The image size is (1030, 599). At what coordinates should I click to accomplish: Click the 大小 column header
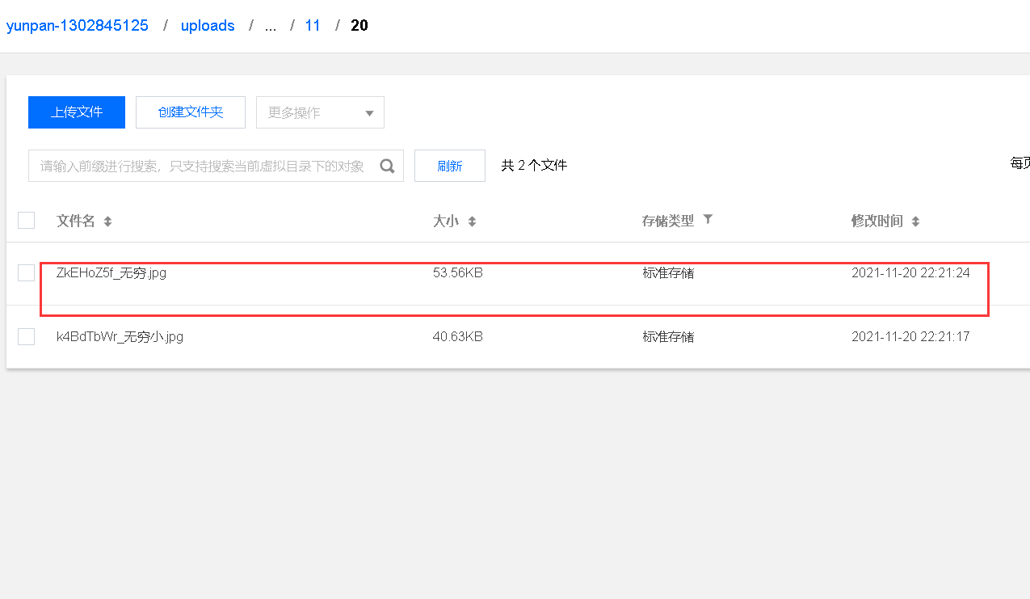pyautogui.click(x=446, y=221)
